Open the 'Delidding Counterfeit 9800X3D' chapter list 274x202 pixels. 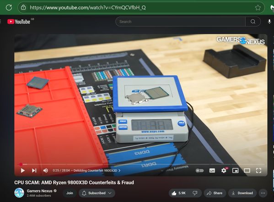pyautogui.click(x=97, y=170)
